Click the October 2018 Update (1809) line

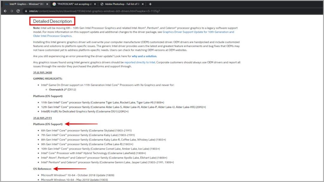(x=78, y=175)
